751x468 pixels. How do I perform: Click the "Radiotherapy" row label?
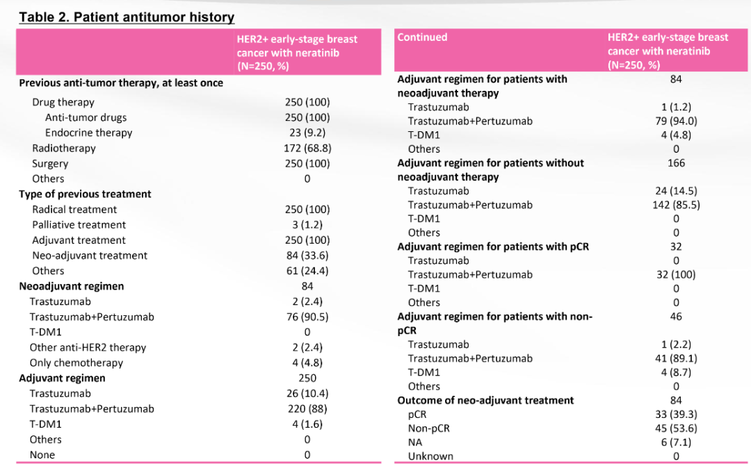point(64,148)
